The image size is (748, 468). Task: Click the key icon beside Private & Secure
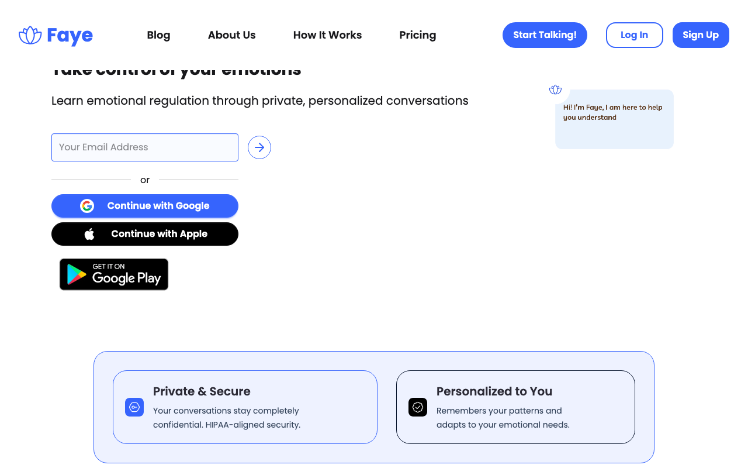coord(134,407)
